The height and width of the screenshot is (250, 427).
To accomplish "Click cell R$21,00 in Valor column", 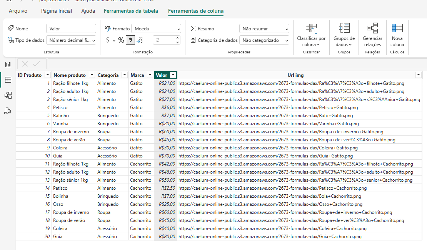I will click(166, 83).
